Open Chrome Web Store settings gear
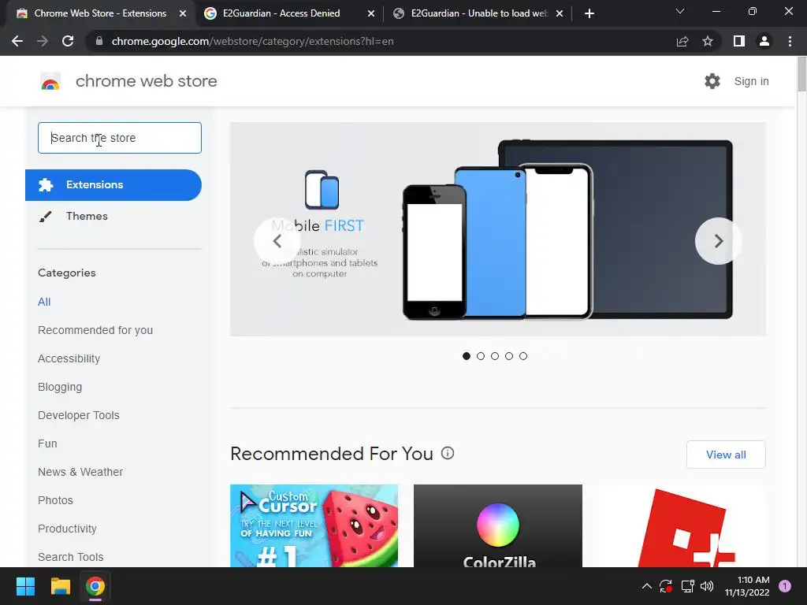 712,81
